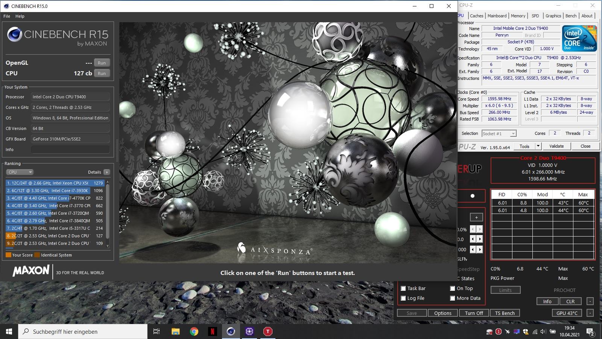The height and width of the screenshot is (339, 602).
Task: Click the Cinebench R15 logo sphere
Action: click(x=15, y=35)
